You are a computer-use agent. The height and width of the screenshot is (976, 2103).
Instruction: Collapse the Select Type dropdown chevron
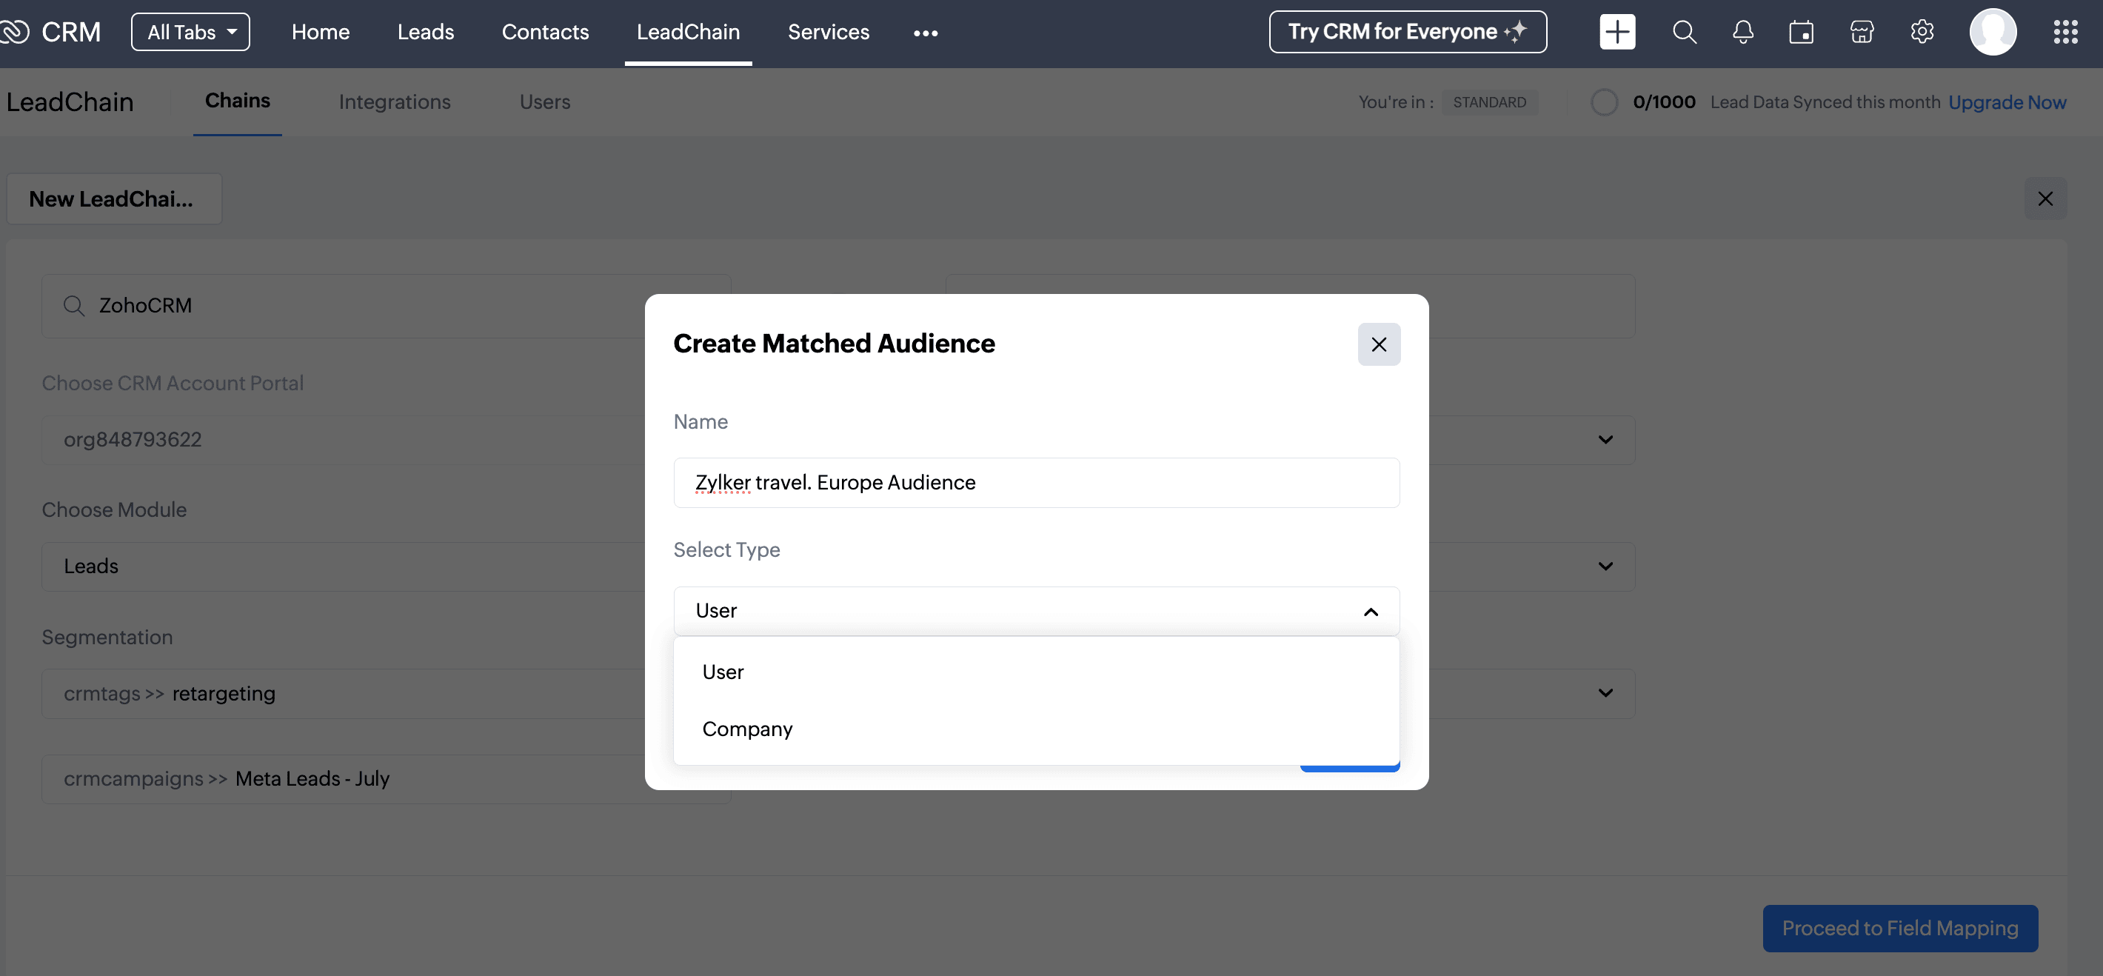(x=1370, y=611)
